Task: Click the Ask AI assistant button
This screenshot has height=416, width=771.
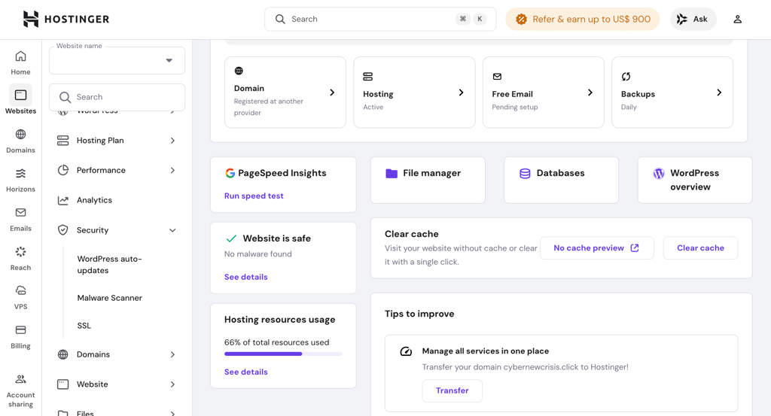Action: click(x=693, y=19)
